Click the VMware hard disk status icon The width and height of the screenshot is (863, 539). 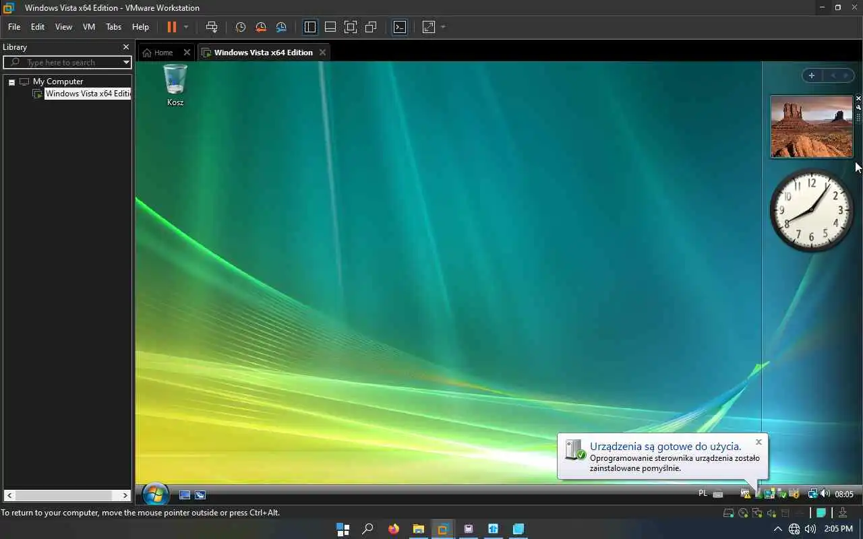tap(728, 513)
